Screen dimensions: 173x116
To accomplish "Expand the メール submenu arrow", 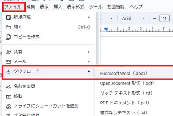I will pyautogui.click(x=89, y=62).
